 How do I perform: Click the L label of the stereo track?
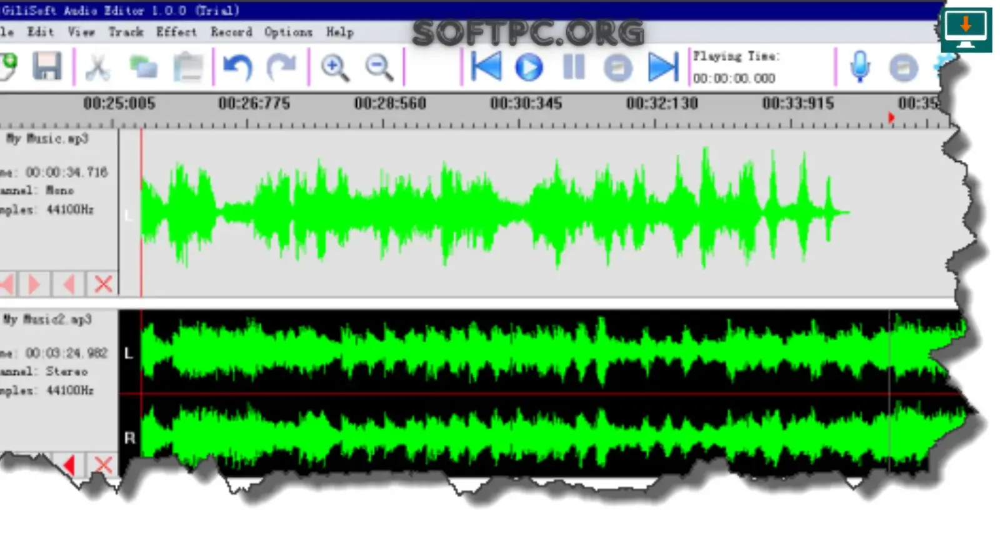pos(129,354)
